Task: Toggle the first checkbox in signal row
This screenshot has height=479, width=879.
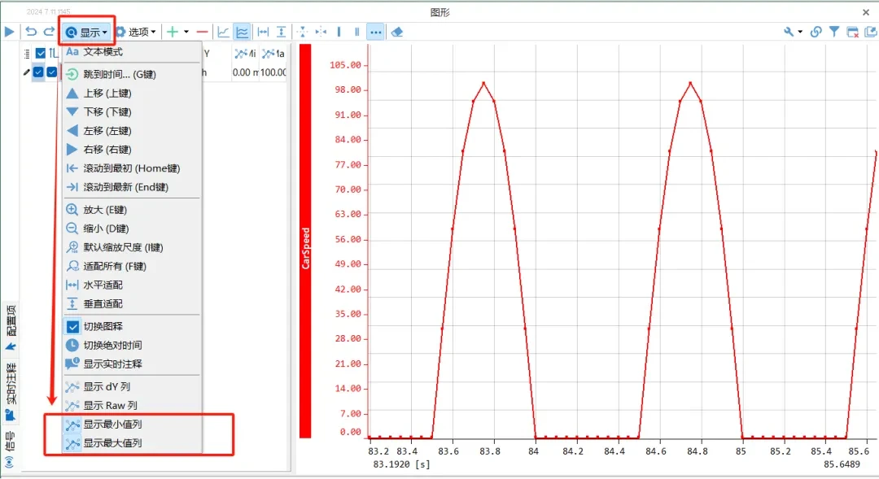Action: [38, 72]
